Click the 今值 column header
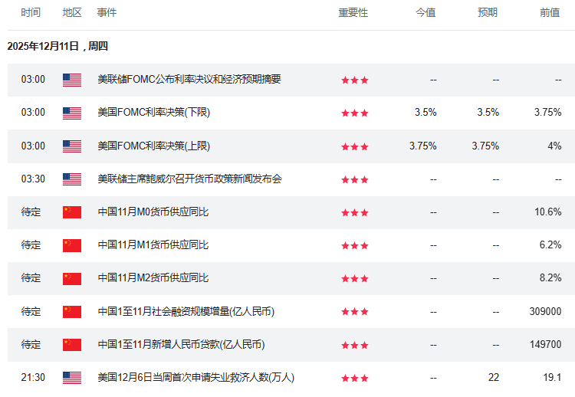Screen dimensions: 575x397 [x=426, y=12]
